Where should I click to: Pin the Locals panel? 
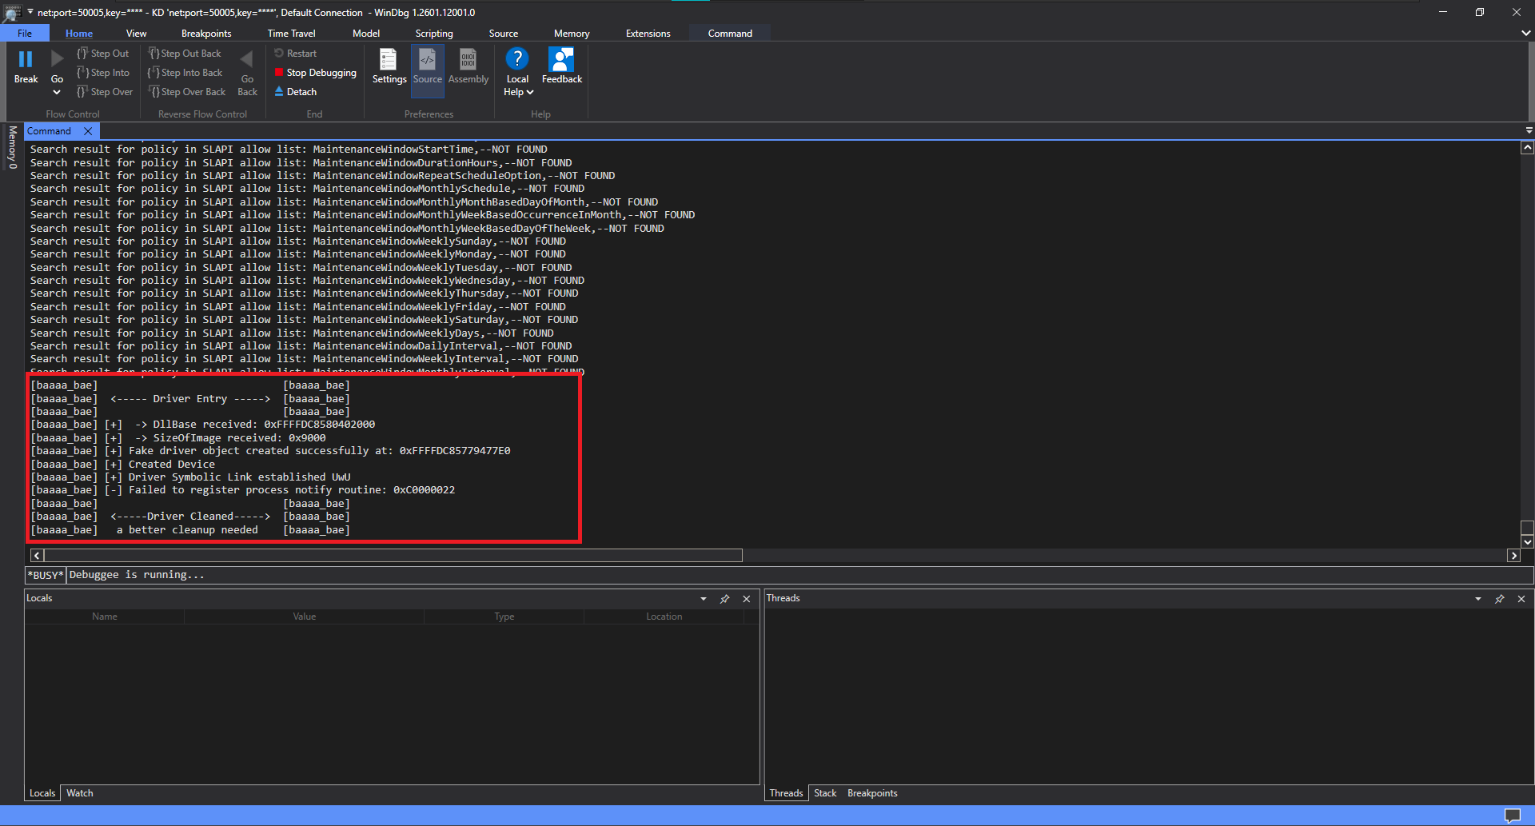[724, 599]
